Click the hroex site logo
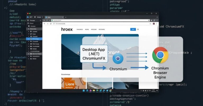The height and width of the screenshot is (106, 203). point(67,30)
